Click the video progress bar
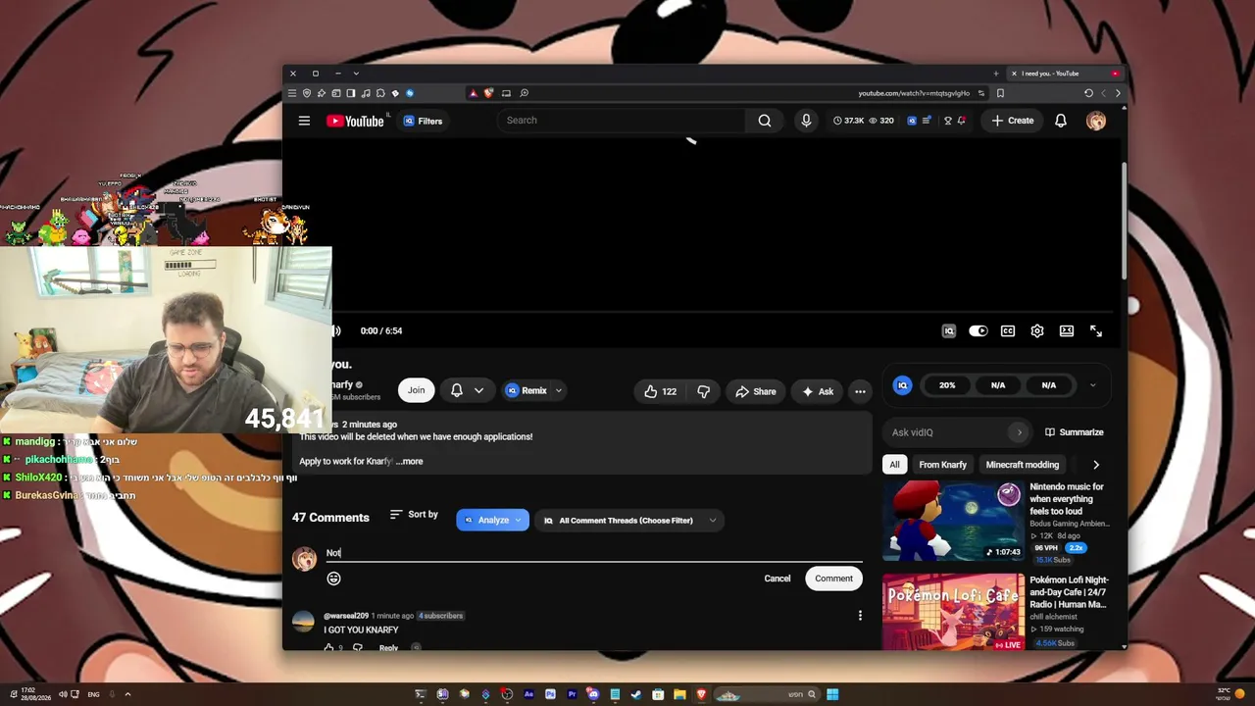 [x=725, y=312]
